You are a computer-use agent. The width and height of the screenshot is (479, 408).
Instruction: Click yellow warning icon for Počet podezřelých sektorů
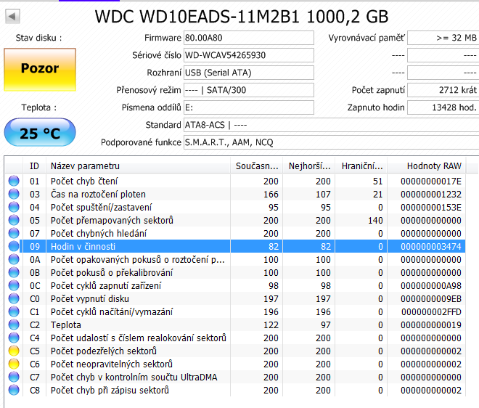14,351
